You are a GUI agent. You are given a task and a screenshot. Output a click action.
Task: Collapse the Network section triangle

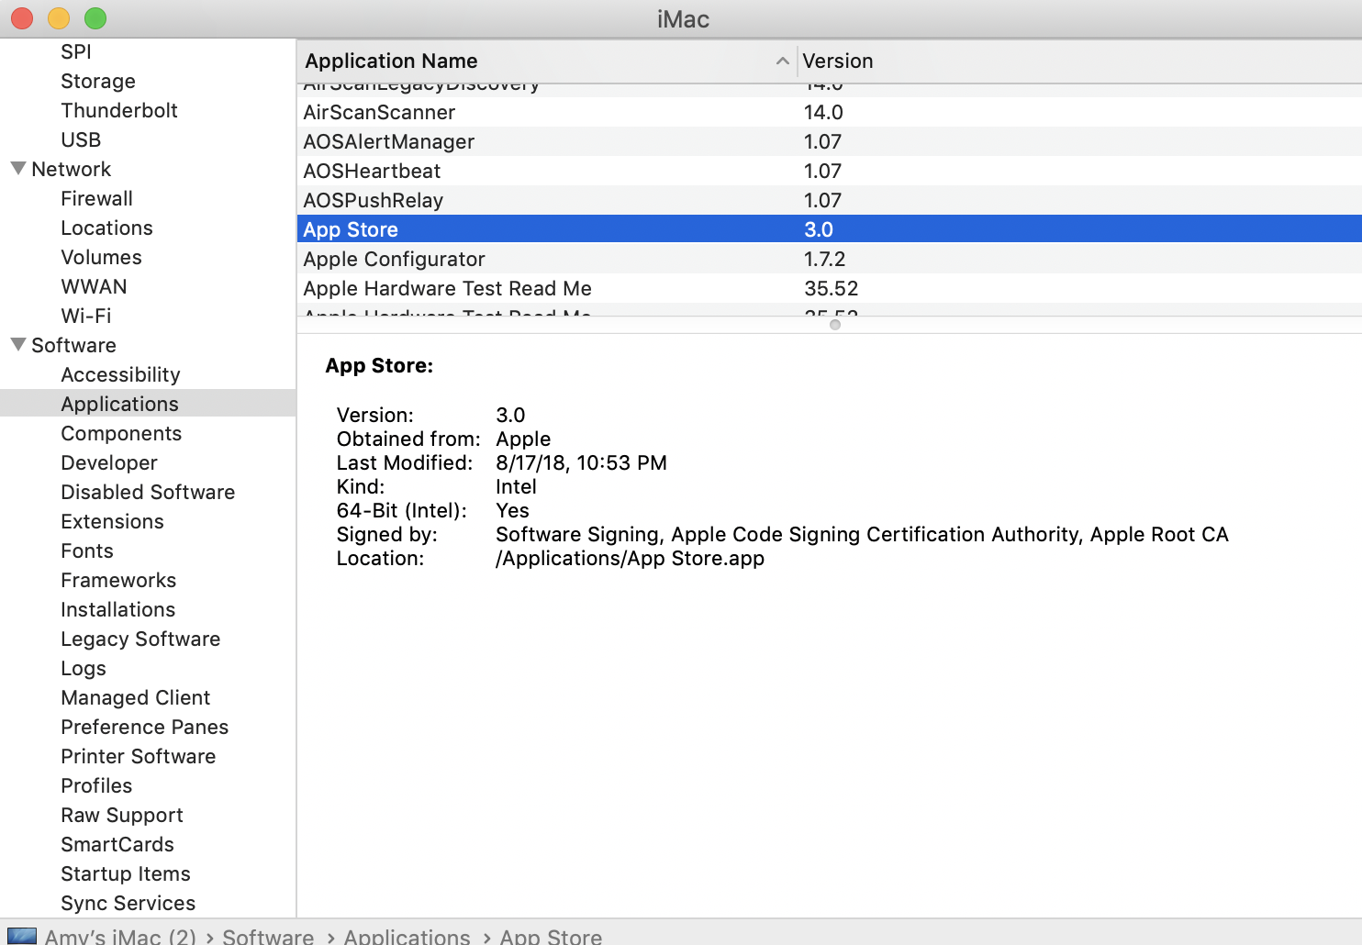click(x=18, y=169)
